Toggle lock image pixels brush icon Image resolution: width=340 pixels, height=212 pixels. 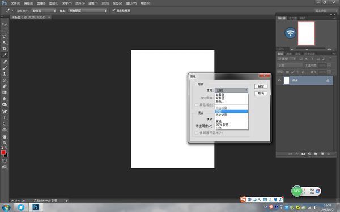point(293,72)
